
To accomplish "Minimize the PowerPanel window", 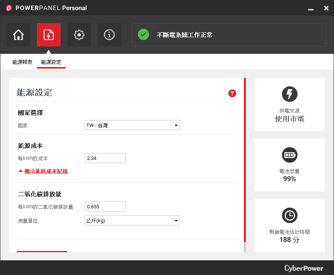I will pyautogui.click(x=311, y=9).
